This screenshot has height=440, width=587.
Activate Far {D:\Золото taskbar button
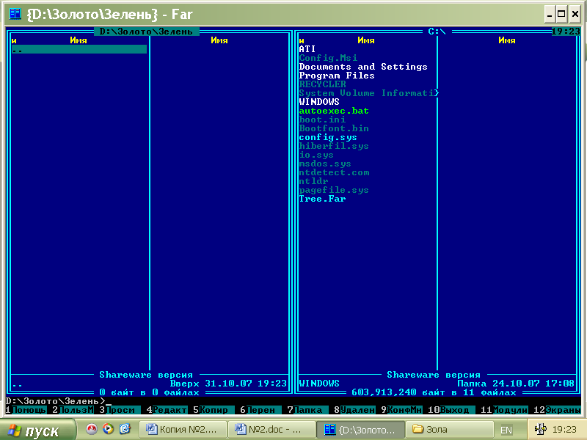click(360, 430)
